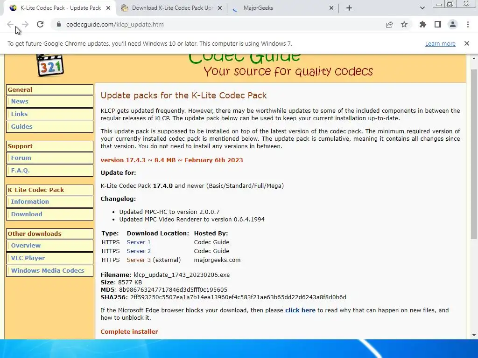Open a new tab with plus button
Image resolution: width=478 pixels, height=358 pixels.
click(349, 8)
